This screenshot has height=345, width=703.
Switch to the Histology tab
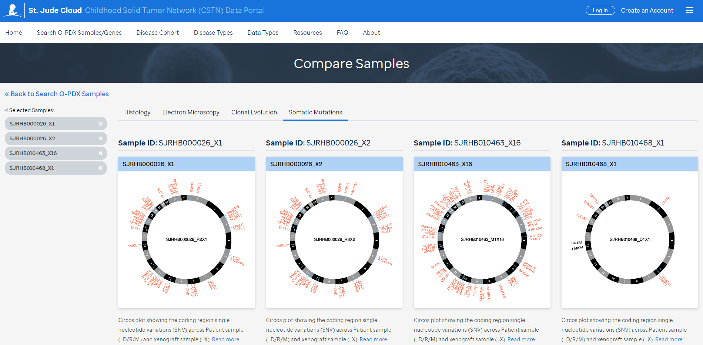(137, 112)
